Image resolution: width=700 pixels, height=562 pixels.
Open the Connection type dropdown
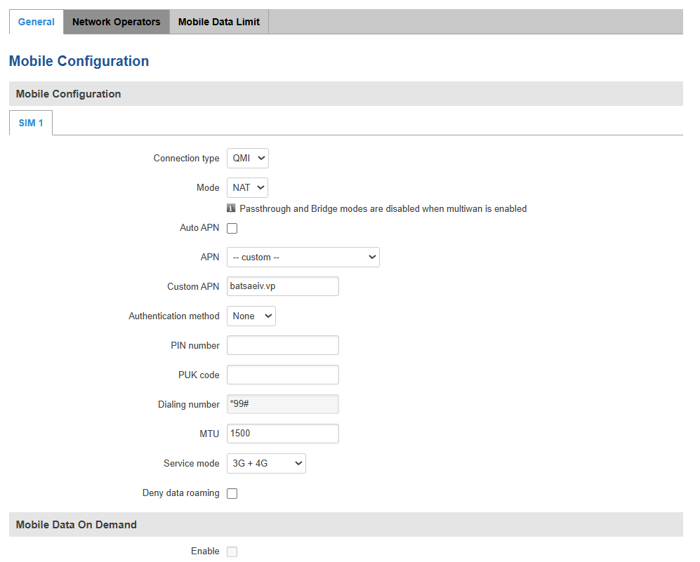point(247,159)
